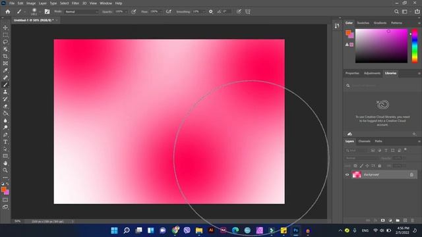Hide the Background layer eye icon
The width and height of the screenshot is (422, 237).
(347, 174)
